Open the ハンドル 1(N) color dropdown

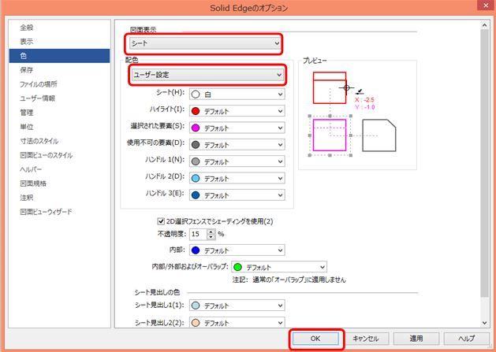[237, 161]
